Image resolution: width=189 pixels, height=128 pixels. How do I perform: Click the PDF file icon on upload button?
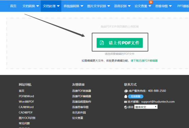(102, 43)
